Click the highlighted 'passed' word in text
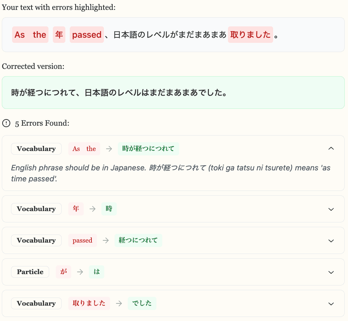This screenshot has height=321, width=348. click(x=87, y=35)
